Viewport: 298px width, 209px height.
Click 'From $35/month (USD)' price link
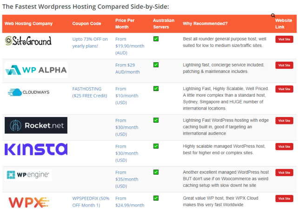click(x=126, y=179)
